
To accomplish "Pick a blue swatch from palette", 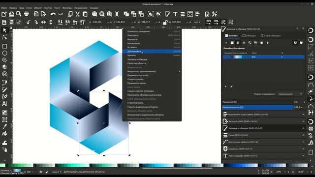I will pyautogui.click(x=241, y=165).
